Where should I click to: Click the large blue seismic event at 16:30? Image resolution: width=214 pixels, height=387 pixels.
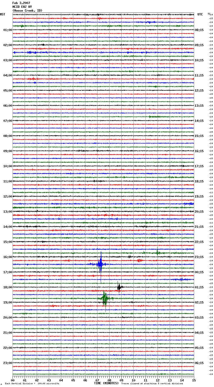coord(100,264)
